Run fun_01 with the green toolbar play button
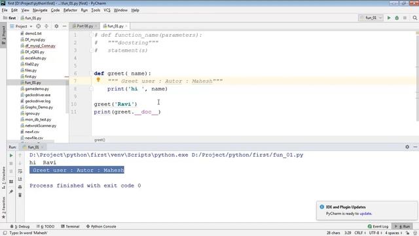 click(x=389, y=18)
